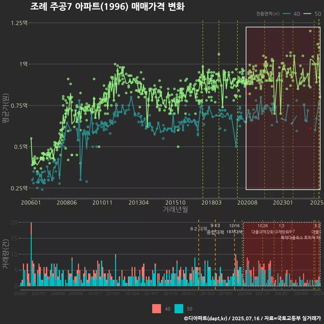The image size is (324, 324).
Task: Click the '202008' label on the price chart axis
Action: click(247, 202)
